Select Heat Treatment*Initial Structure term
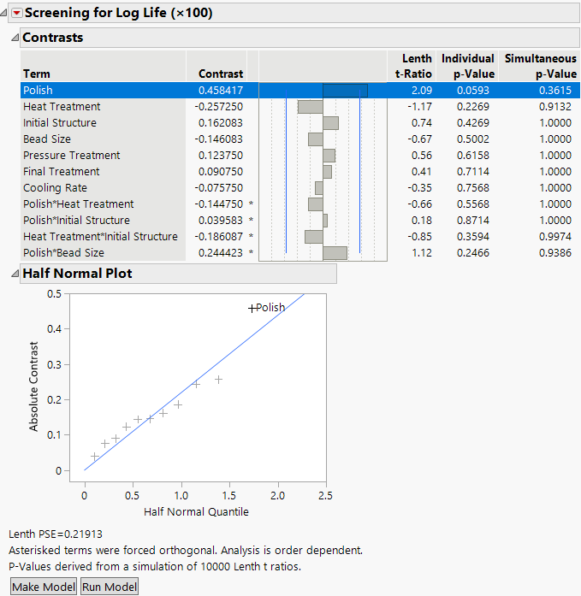This screenshot has width=581, height=596. click(x=100, y=236)
